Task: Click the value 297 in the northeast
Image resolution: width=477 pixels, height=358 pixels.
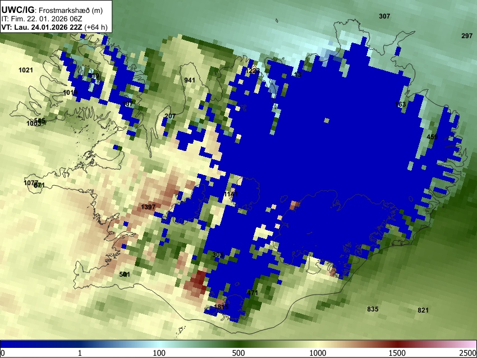Action: (x=467, y=36)
